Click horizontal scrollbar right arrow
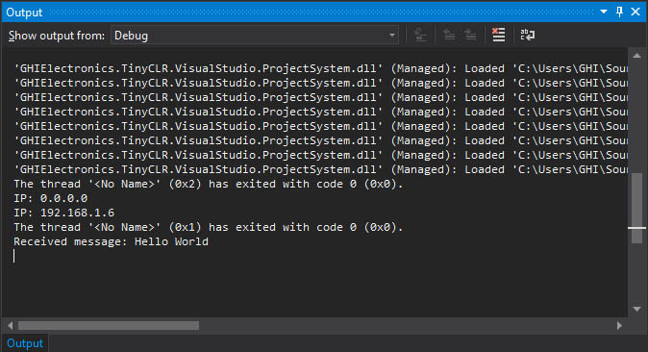648x352 pixels. click(x=619, y=325)
